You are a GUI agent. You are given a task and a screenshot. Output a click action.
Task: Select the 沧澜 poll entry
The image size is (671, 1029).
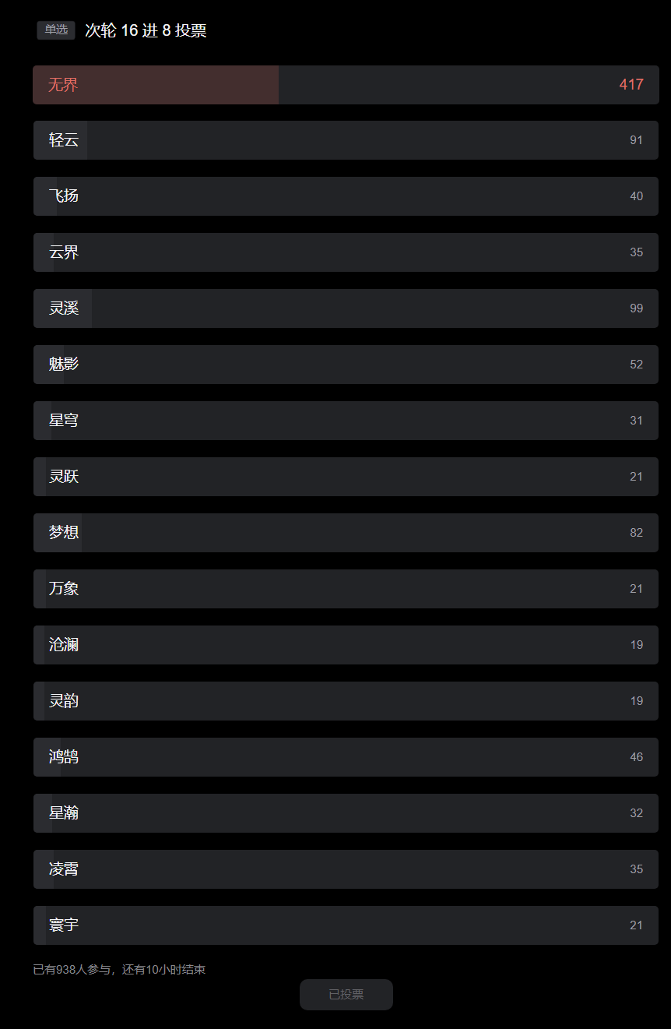point(346,645)
